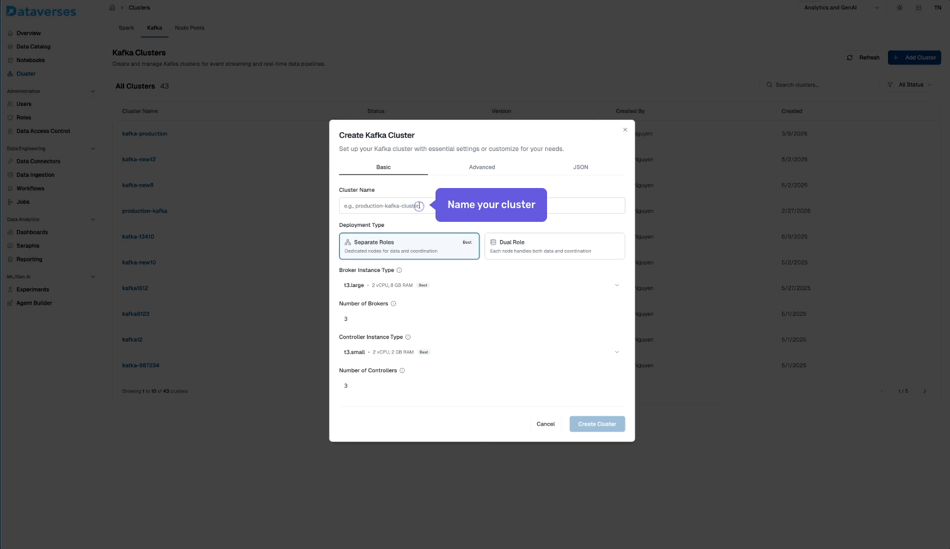Switch to the JSON tab
This screenshot has height=549, width=950.
point(581,167)
